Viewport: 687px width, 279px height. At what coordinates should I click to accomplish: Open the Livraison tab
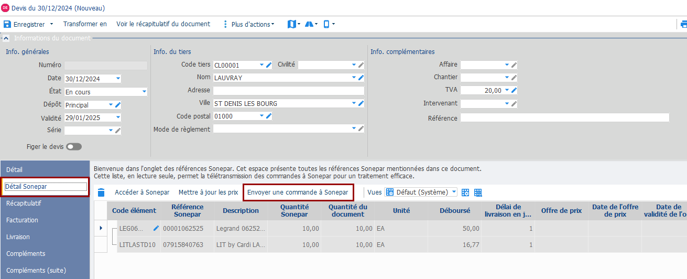click(45, 237)
